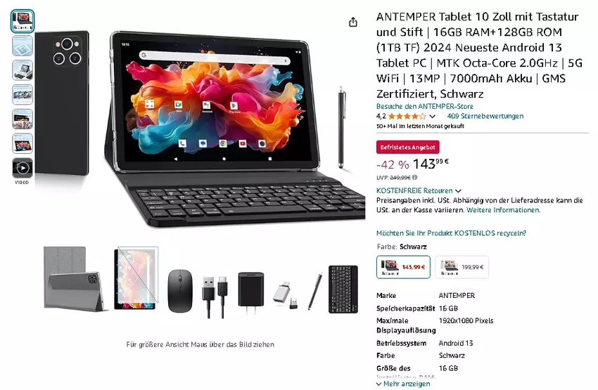The width and height of the screenshot is (598, 390).
Task: Choose the sixth thumbnail above the video
Action: (23, 143)
